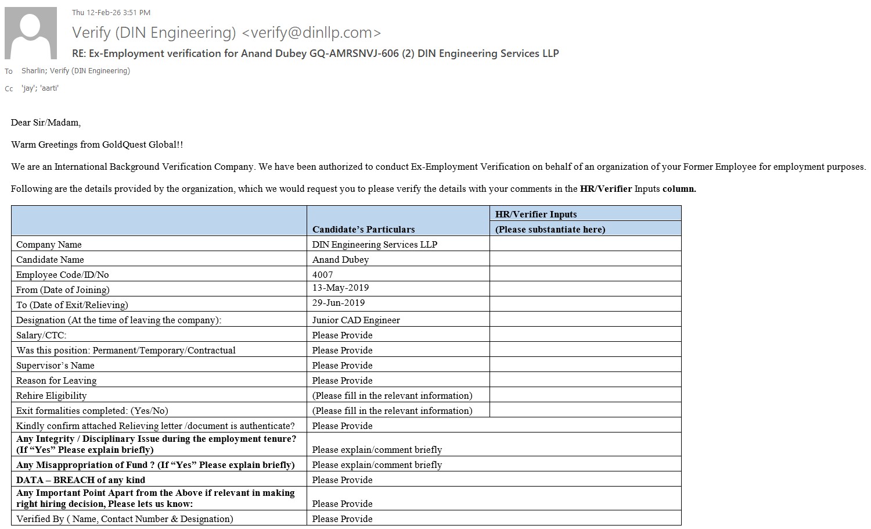Click '(Please fill in...)' in Exit formalities row
Viewport: 871px width, 529px height.
coord(393,410)
